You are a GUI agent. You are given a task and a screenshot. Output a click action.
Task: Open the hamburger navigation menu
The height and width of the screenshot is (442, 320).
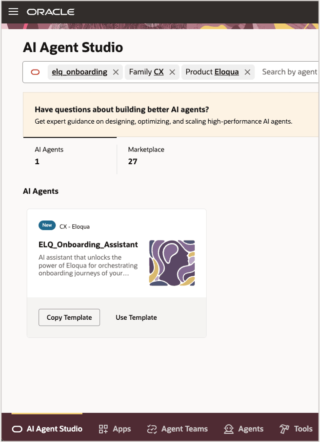13,12
